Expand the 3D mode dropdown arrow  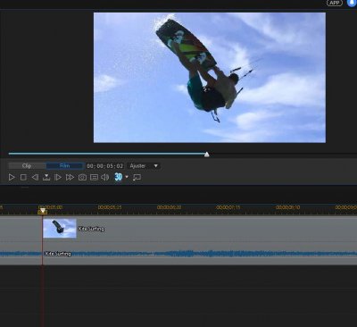(127, 177)
